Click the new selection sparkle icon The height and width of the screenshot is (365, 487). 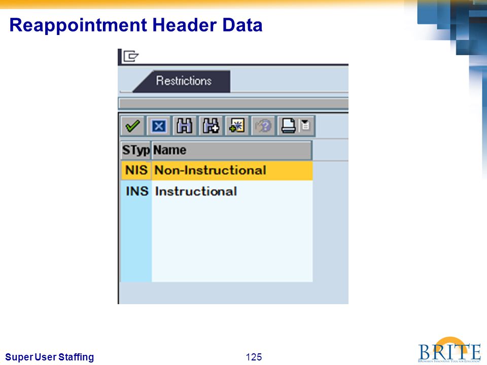[237, 126]
